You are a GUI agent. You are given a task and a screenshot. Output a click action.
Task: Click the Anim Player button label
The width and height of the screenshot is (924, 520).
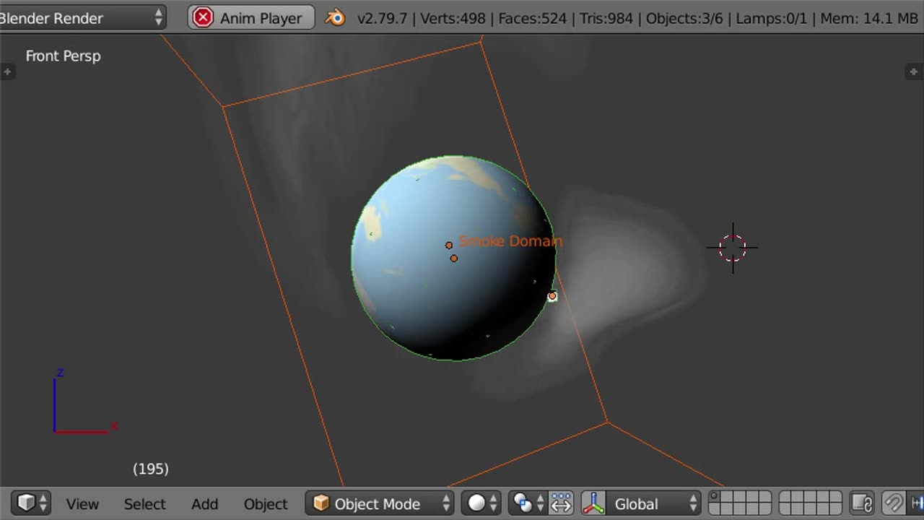pyautogui.click(x=261, y=18)
